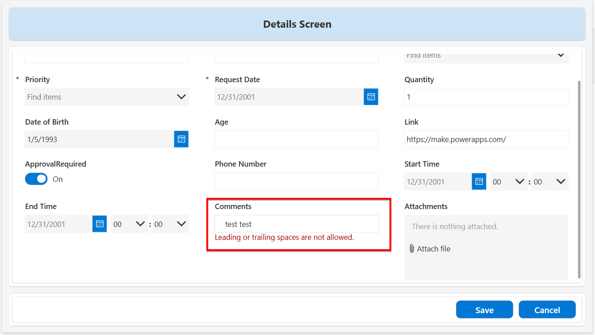The width and height of the screenshot is (595, 335).
Task: Click the Save button
Action: [484, 310]
